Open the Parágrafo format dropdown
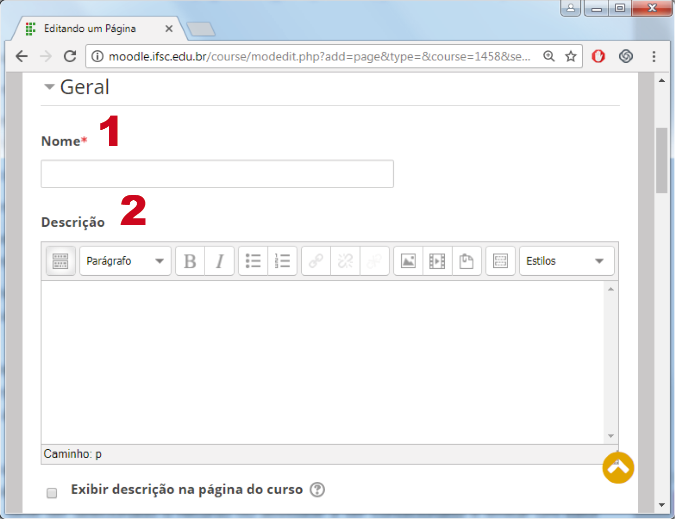The width and height of the screenshot is (675, 519). point(125,261)
